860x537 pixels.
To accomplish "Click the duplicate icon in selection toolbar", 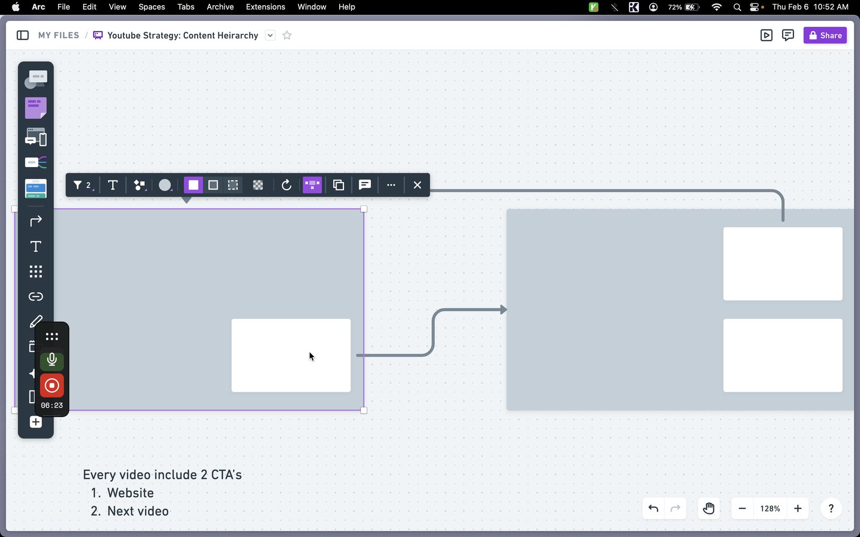I will [x=339, y=185].
